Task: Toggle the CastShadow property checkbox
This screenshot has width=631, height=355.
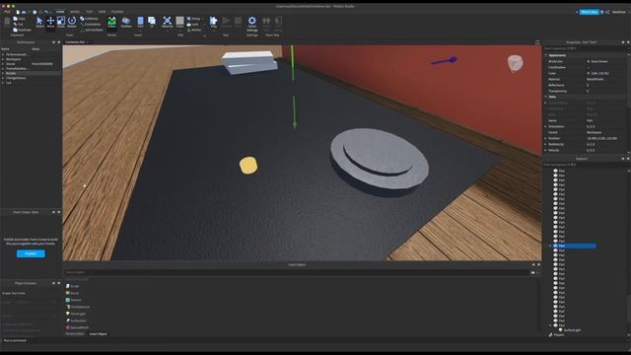Action: [x=589, y=67]
